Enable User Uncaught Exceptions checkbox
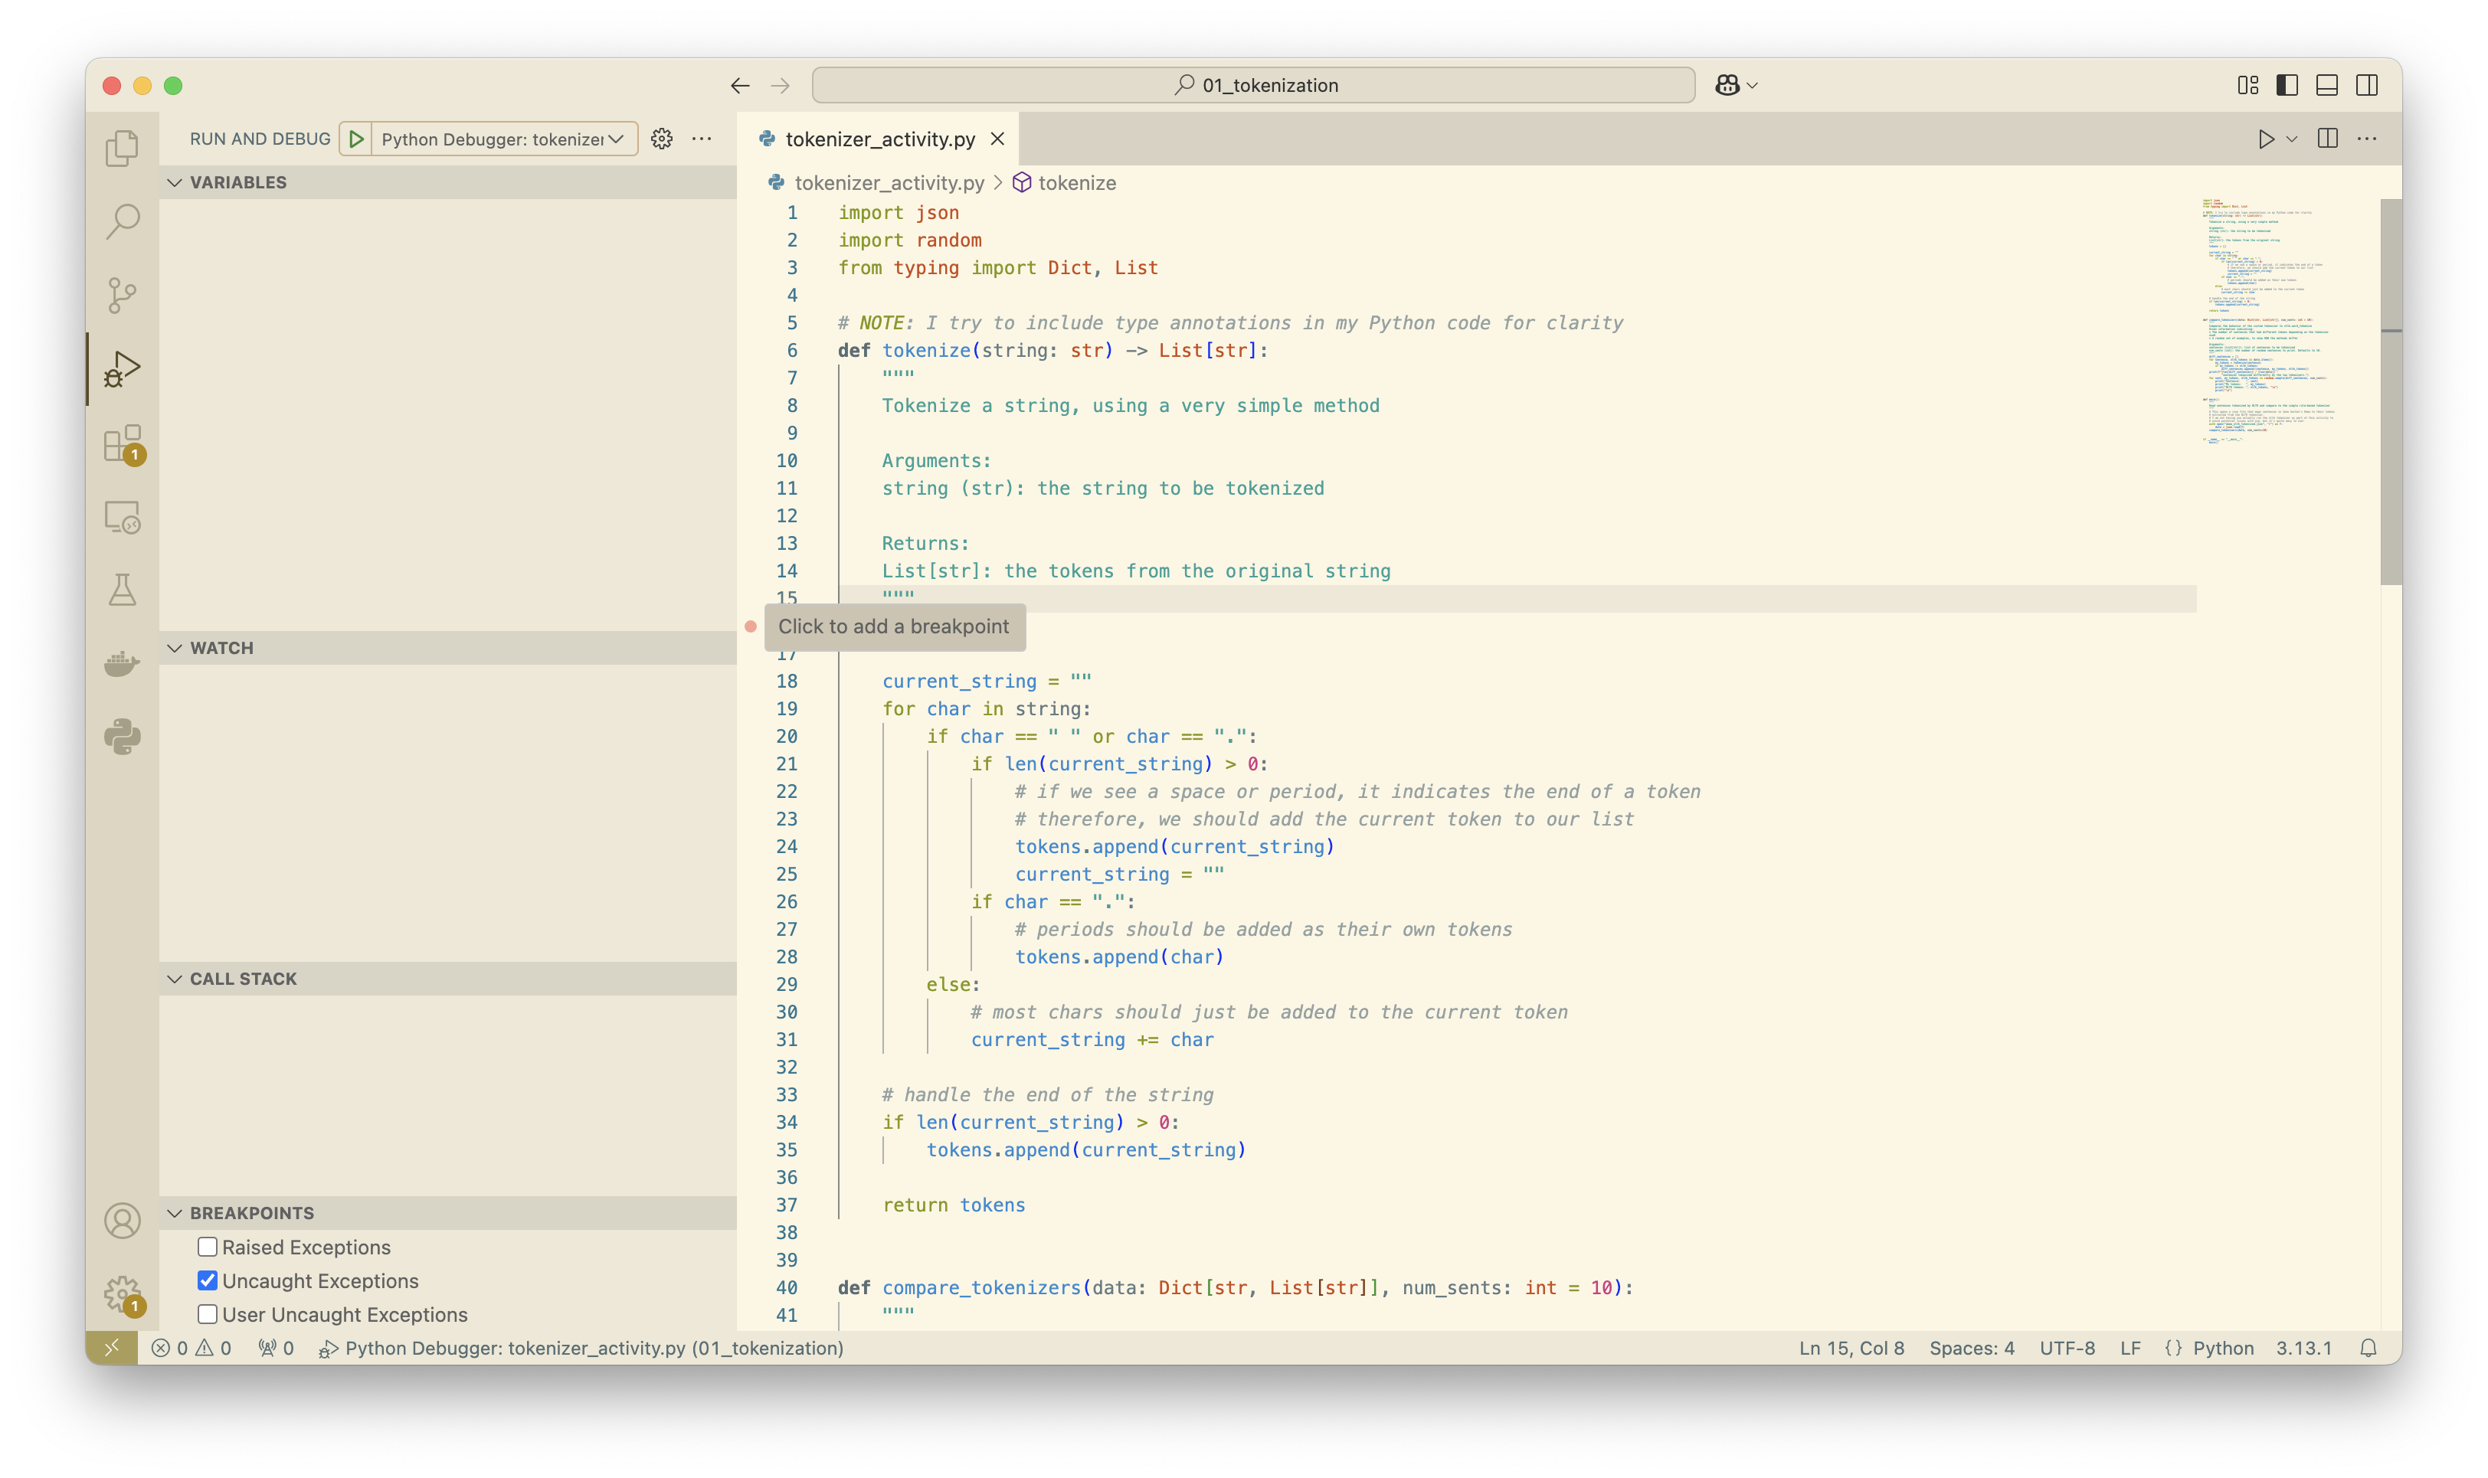Screen dimensions: 2488x1478 tap(207, 1315)
